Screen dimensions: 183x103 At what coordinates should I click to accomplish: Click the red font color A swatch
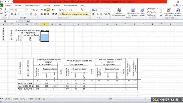click(x=35, y=14)
